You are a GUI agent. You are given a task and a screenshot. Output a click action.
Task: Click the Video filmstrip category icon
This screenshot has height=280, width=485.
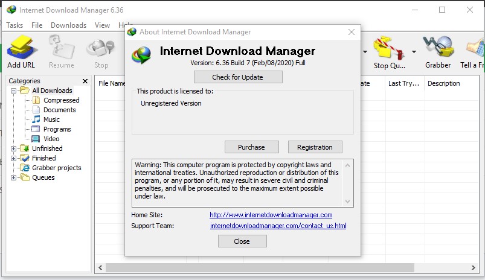[x=36, y=139]
